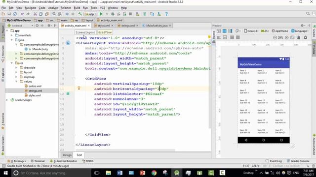Open Chrome from the taskbar

154,173
